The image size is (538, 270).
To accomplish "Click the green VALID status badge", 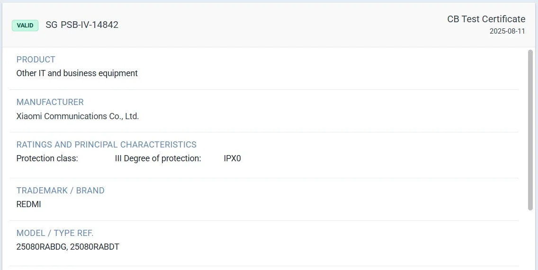I will point(25,26).
